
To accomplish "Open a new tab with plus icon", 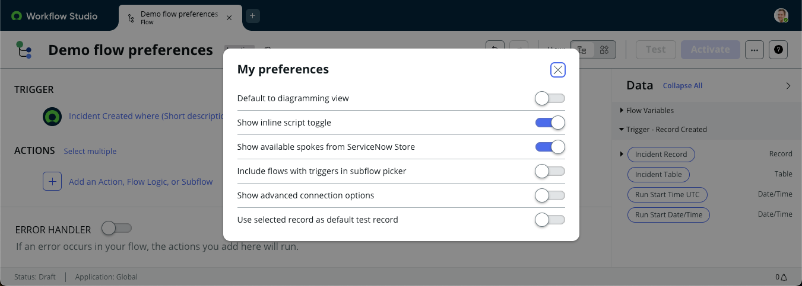I will point(252,16).
